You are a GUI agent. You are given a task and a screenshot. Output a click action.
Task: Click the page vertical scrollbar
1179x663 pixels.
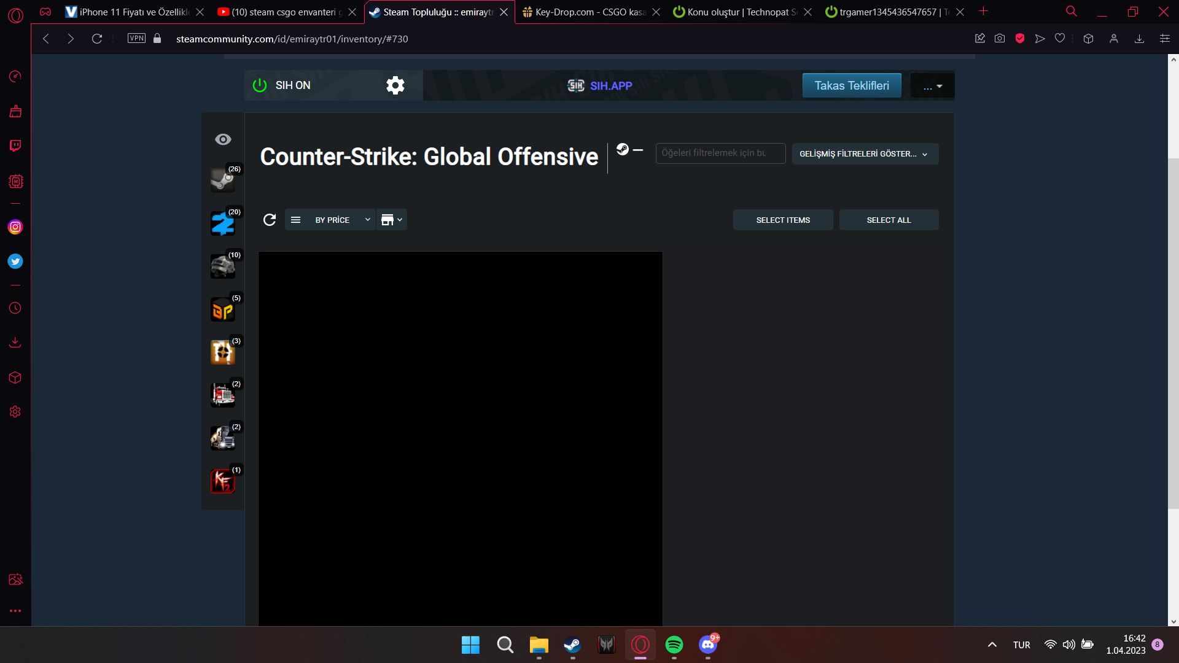point(1173,331)
